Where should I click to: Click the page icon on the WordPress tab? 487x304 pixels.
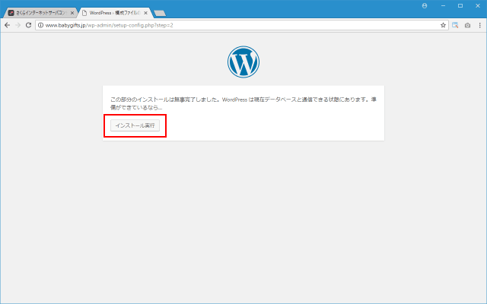click(x=84, y=13)
